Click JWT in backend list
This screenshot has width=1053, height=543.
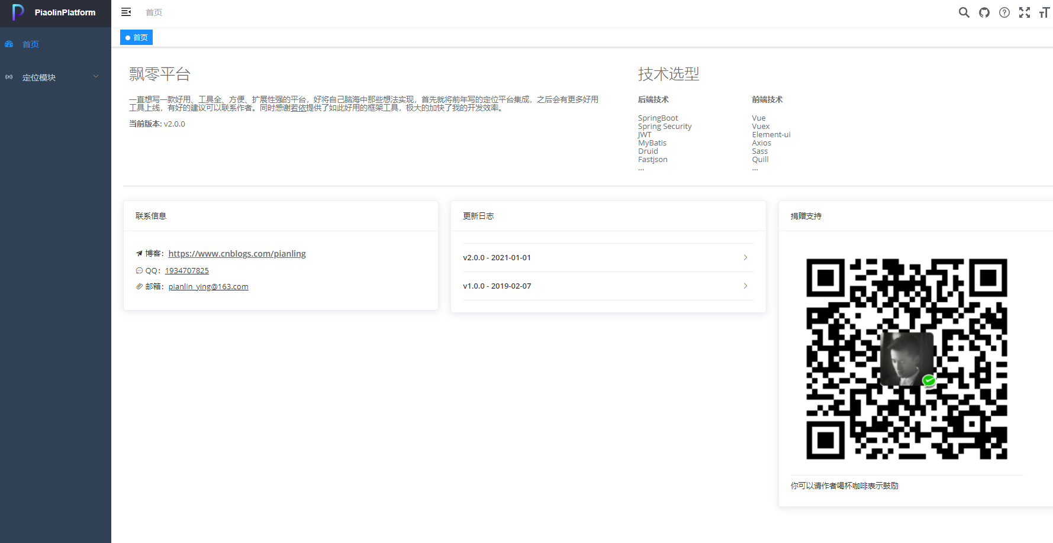(645, 134)
